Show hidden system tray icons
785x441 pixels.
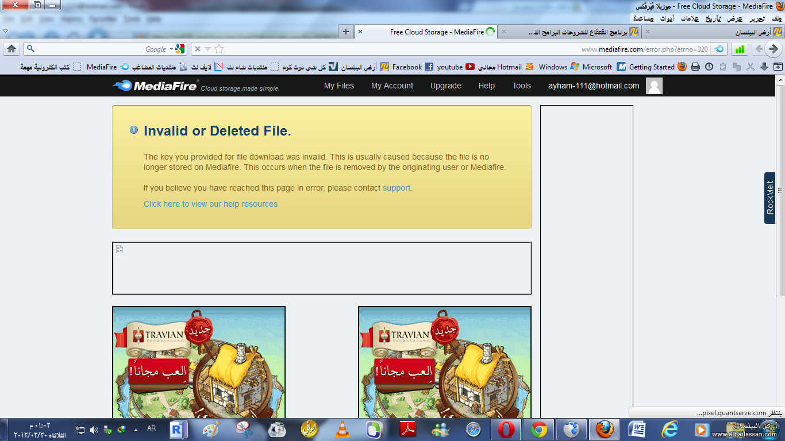(136, 430)
